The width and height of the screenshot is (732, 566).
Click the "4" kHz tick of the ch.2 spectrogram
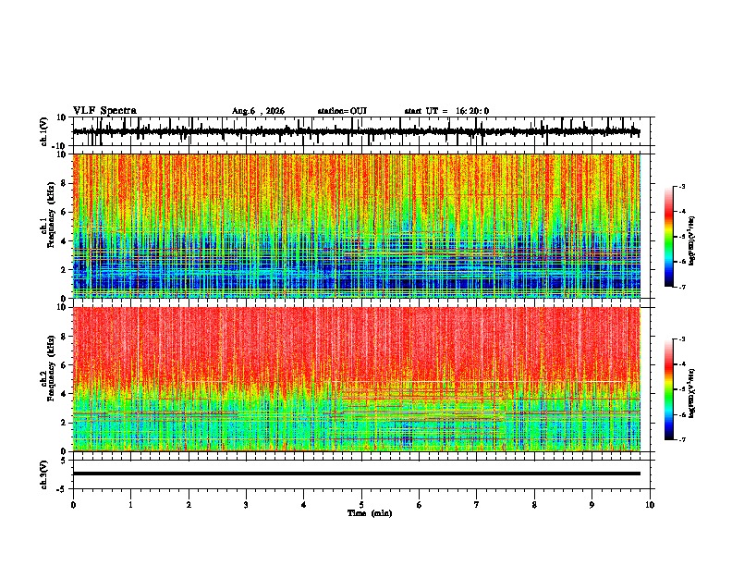click(x=65, y=394)
